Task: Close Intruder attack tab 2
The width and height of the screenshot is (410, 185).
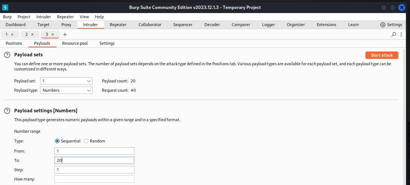Action: (x=33, y=34)
